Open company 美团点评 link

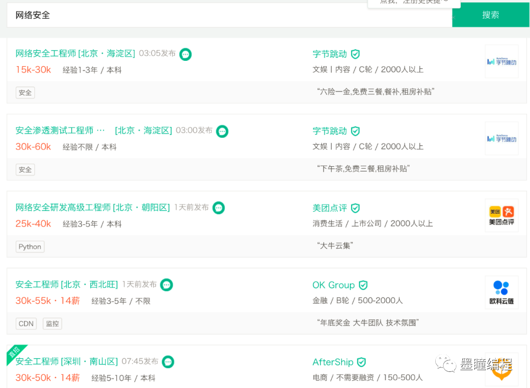click(330, 208)
